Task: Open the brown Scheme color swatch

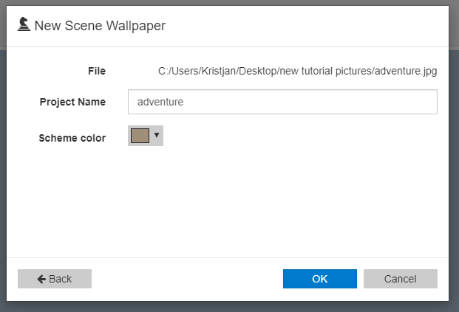Action: pos(140,136)
